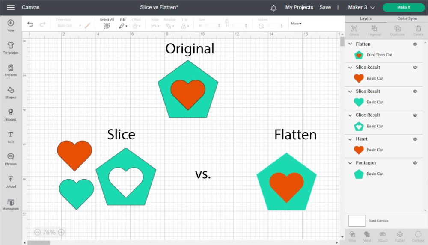Zoom out with the minus button
Screen dimensions: 428x245
tap(37, 232)
